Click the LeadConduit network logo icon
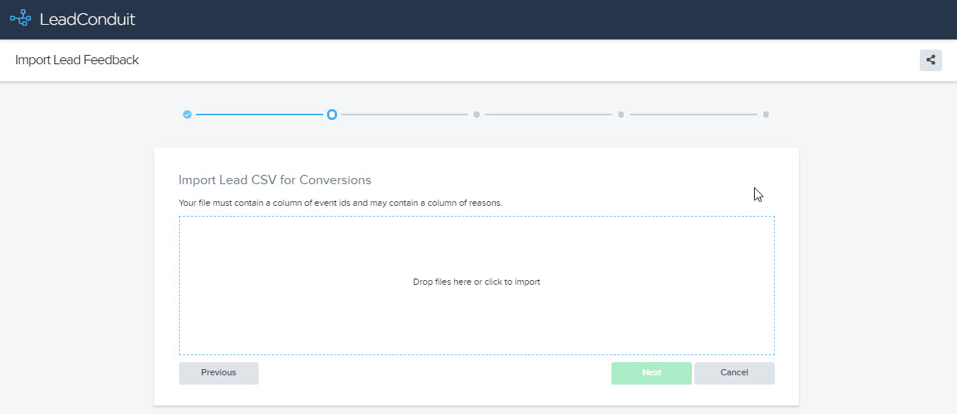Image resolution: width=957 pixels, height=414 pixels. click(x=21, y=19)
